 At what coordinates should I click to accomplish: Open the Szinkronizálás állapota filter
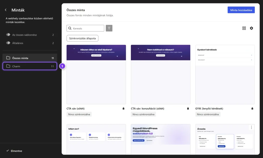click(x=82, y=38)
